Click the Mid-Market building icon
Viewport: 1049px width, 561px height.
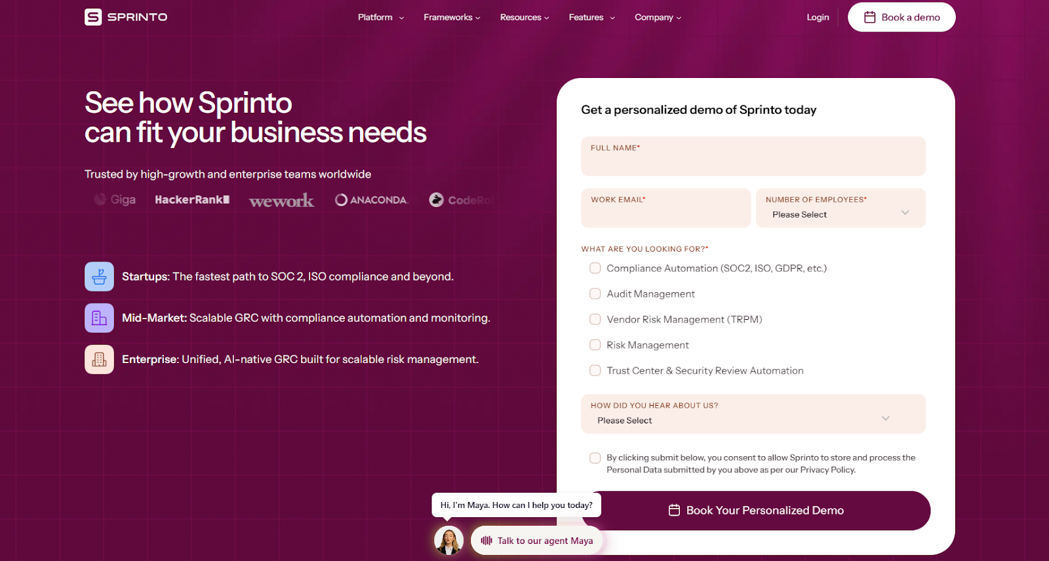click(99, 318)
